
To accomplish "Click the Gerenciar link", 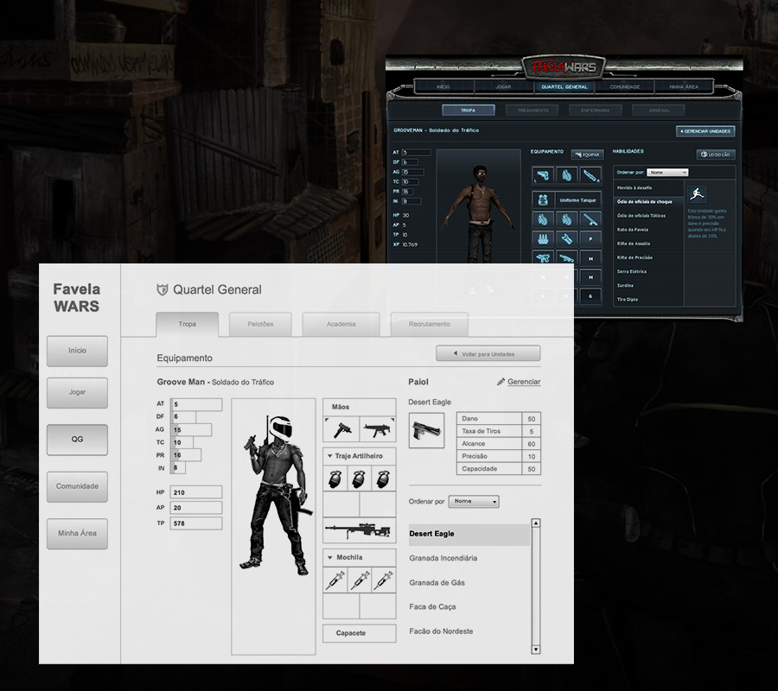I will 519,382.
